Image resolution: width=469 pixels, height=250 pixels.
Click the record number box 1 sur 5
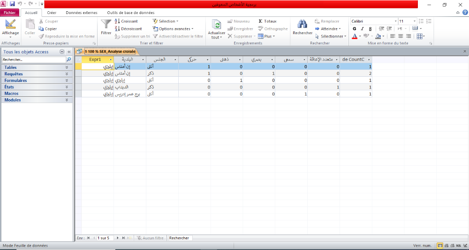click(105, 238)
